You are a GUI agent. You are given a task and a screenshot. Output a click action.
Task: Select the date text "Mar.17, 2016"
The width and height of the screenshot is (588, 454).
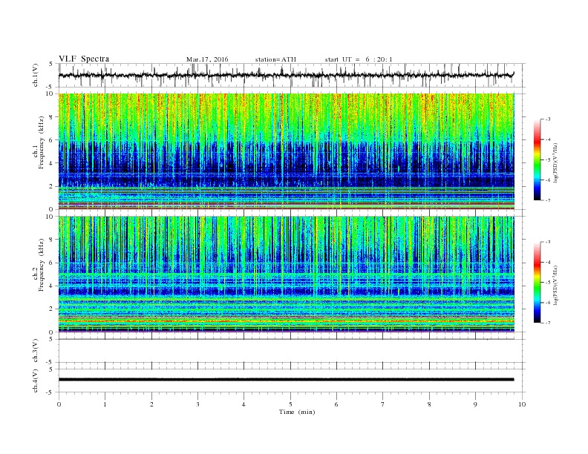pyautogui.click(x=207, y=59)
